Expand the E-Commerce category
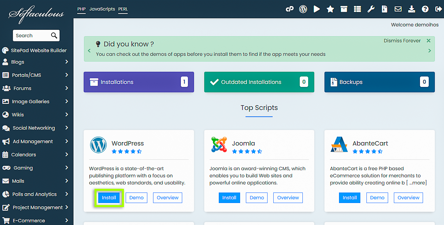444x225 pixels. tap(36, 221)
